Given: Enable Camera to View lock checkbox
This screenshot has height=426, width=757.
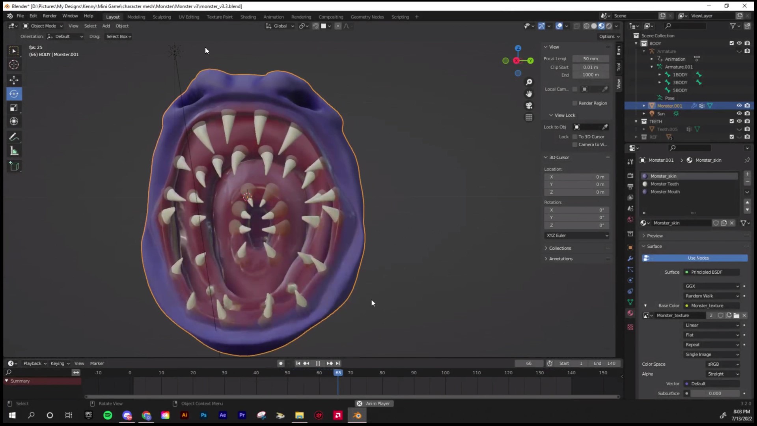Looking at the screenshot, I should coord(575,145).
